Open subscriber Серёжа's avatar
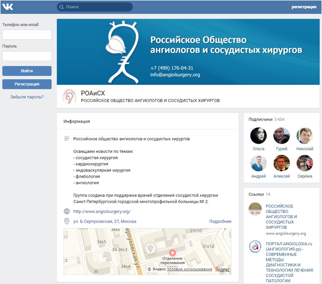 coord(305,163)
